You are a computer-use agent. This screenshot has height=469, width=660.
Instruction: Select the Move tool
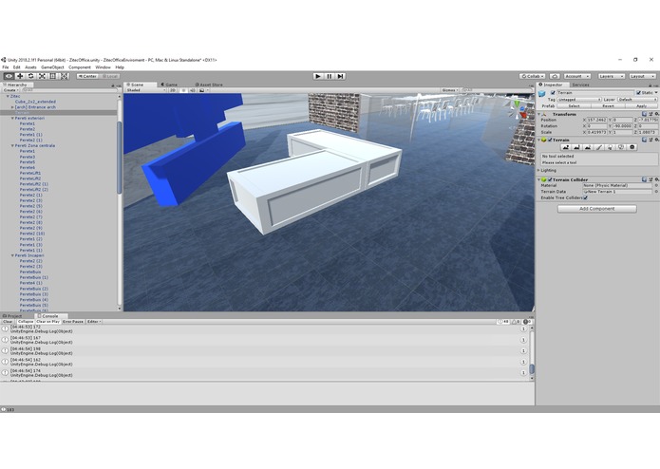[20, 76]
